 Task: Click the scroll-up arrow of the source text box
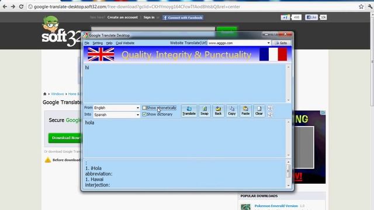click(288, 67)
